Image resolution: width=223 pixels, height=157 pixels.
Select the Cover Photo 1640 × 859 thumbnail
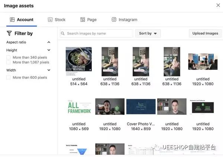click(141, 107)
